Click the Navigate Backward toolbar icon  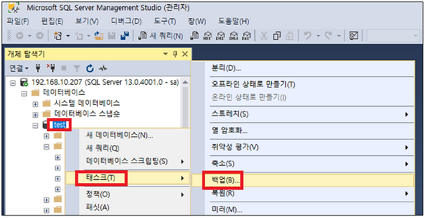click(x=19, y=36)
